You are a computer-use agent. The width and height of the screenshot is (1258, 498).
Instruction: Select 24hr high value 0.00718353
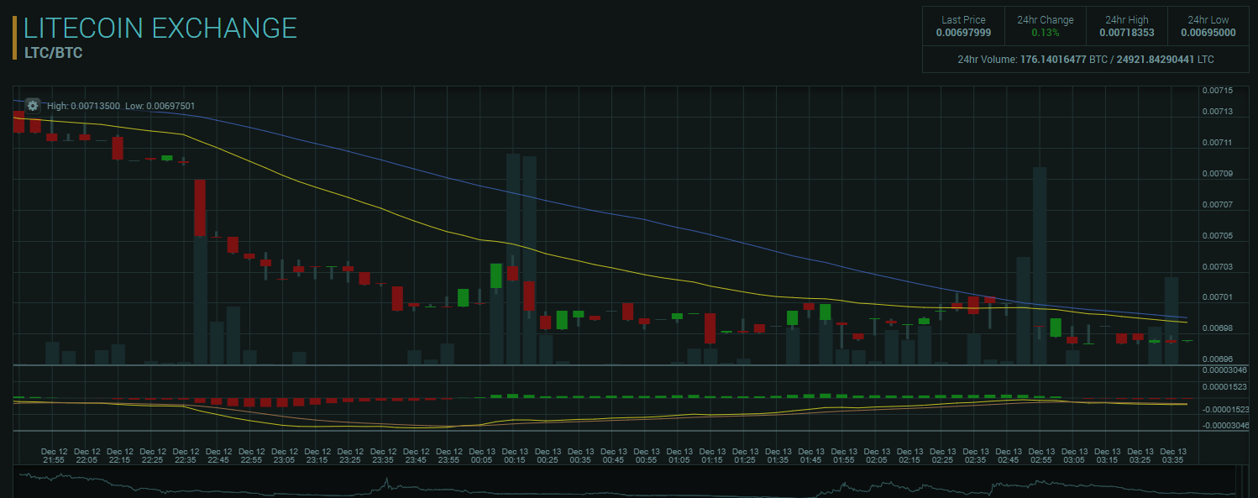[x=1126, y=33]
